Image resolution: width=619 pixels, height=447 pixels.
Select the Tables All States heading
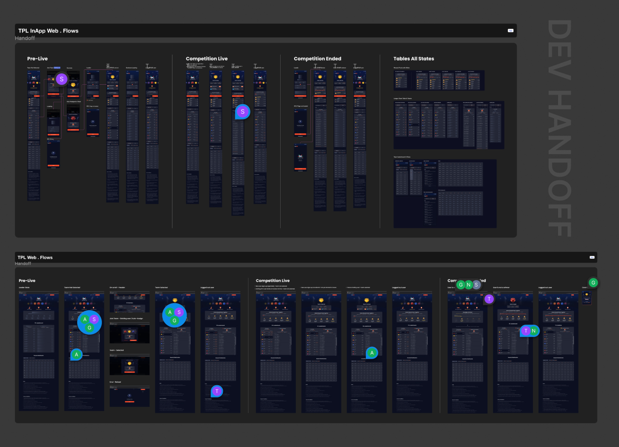[413, 59]
